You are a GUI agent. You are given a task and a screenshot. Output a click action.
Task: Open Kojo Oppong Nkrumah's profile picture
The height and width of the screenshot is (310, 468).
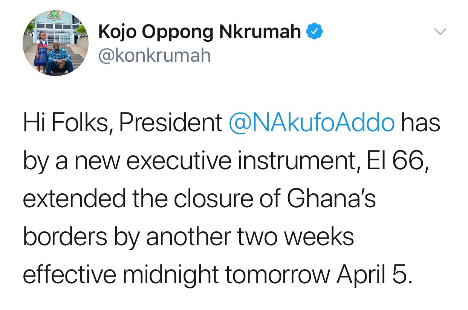pyautogui.click(x=55, y=43)
